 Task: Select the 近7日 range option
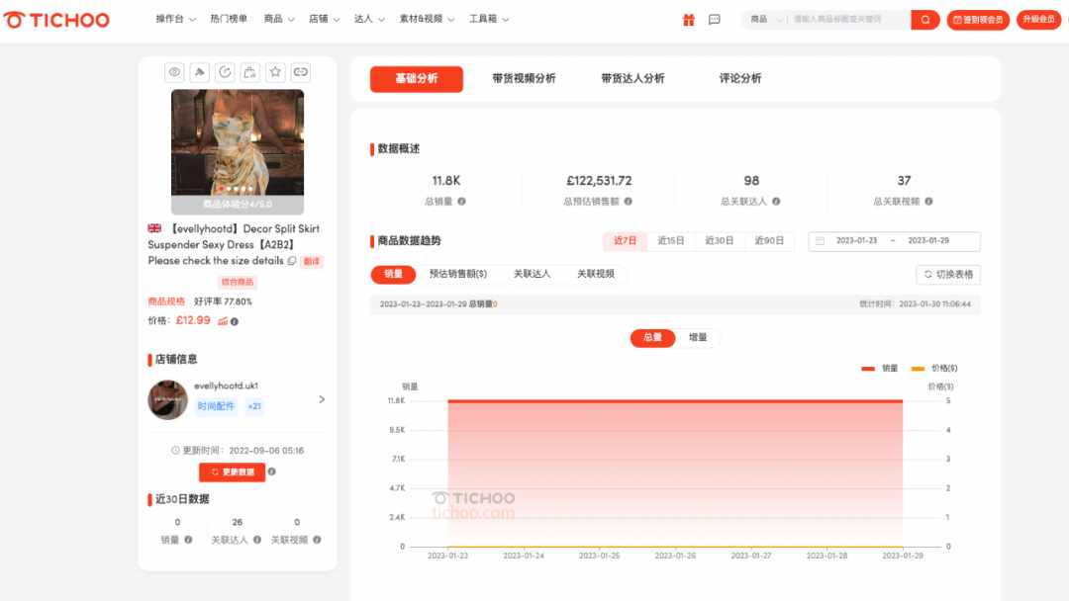(625, 241)
